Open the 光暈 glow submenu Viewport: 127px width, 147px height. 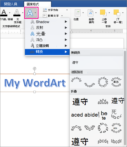pos(47,34)
